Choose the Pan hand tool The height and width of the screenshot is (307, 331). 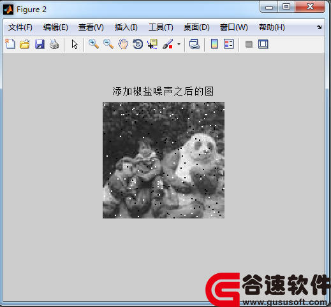(123, 44)
